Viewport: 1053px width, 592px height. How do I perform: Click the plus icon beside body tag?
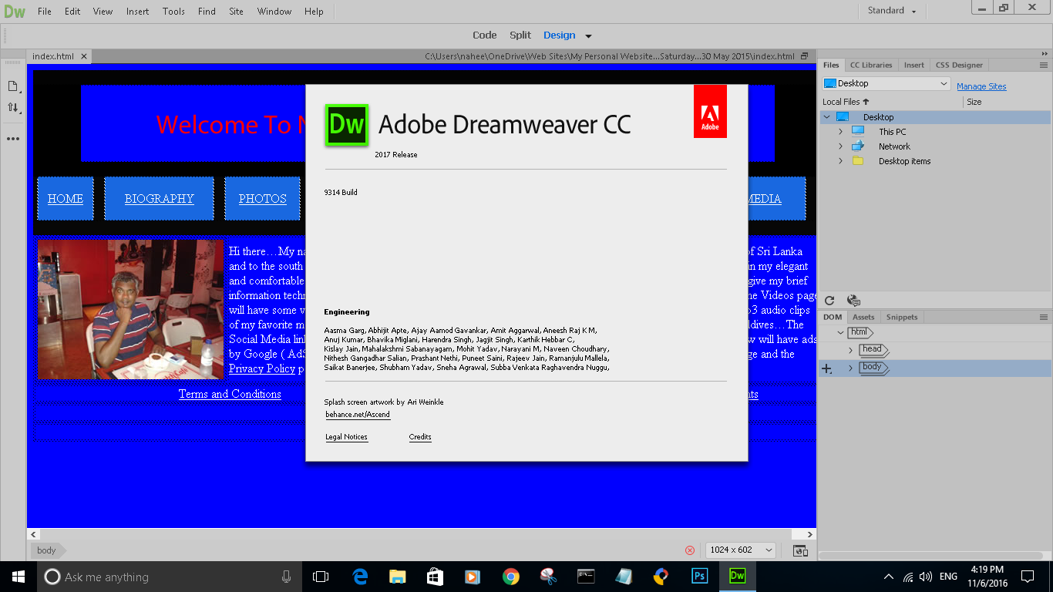click(x=827, y=368)
